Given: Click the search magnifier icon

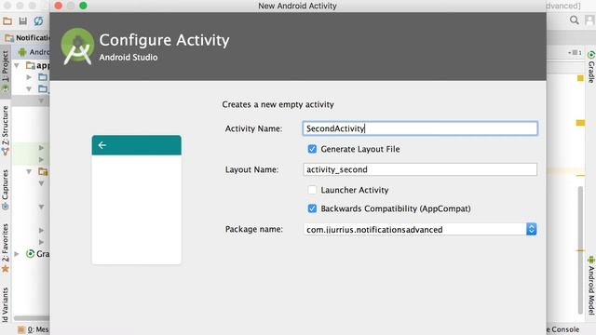Looking at the screenshot, I should point(575,20).
